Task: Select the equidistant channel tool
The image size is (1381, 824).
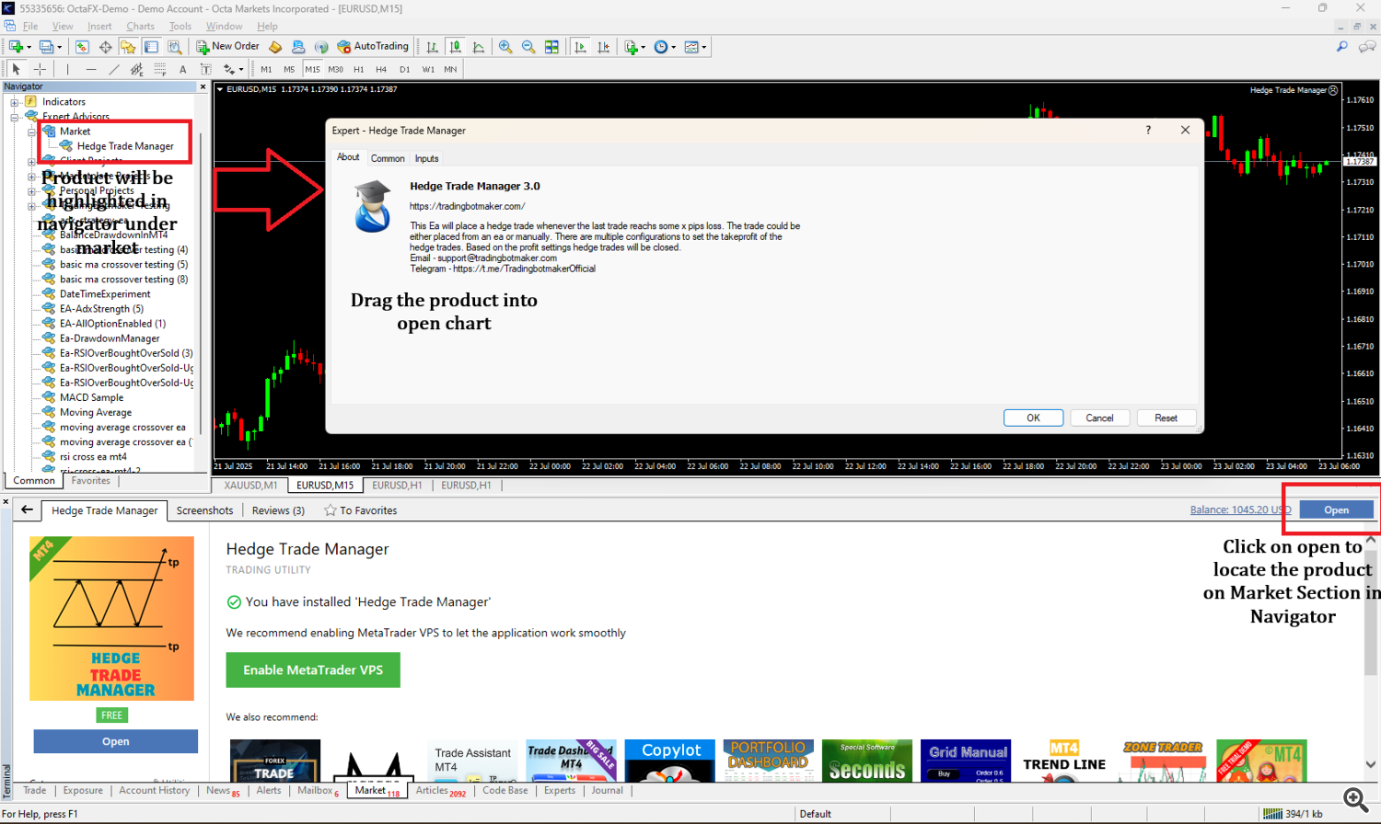Action: pyautogui.click(x=136, y=69)
